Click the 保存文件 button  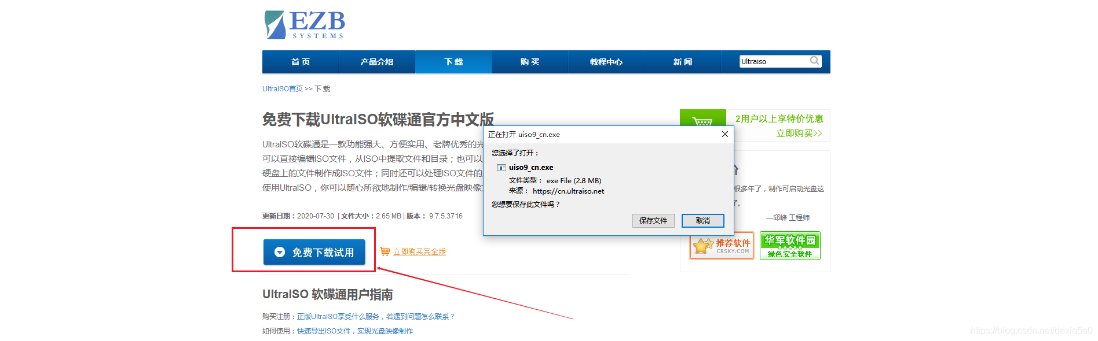point(653,221)
